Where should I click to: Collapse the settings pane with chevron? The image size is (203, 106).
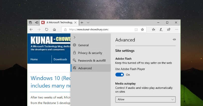click(x=74, y=38)
